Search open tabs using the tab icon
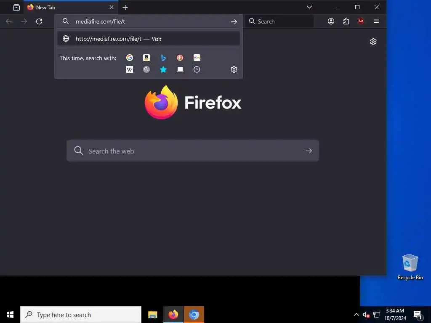The image size is (431, 323). (180, 69)
